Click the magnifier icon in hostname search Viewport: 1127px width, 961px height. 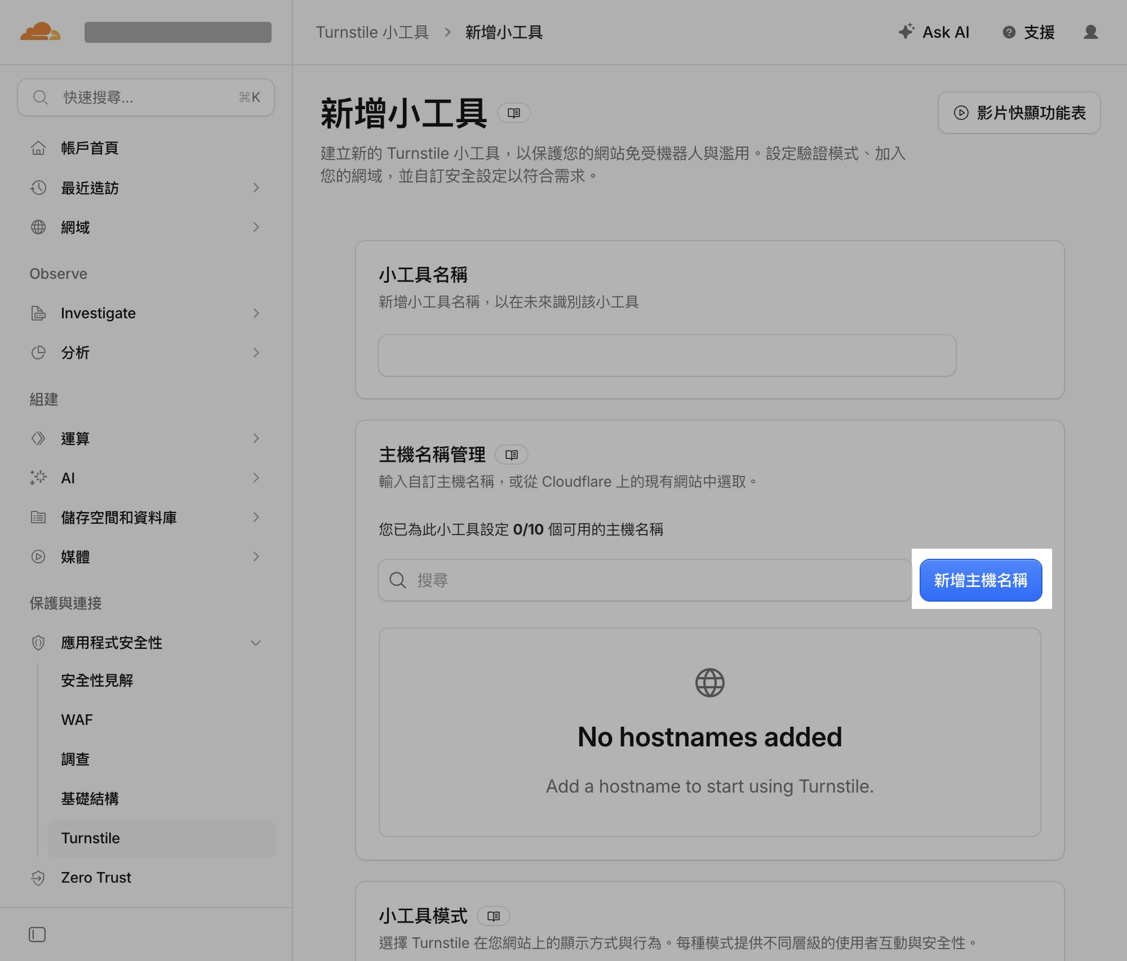point(398,580)
